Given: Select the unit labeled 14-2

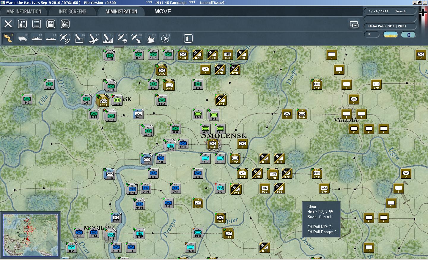Looking at the screenshot, I should 162,100.
